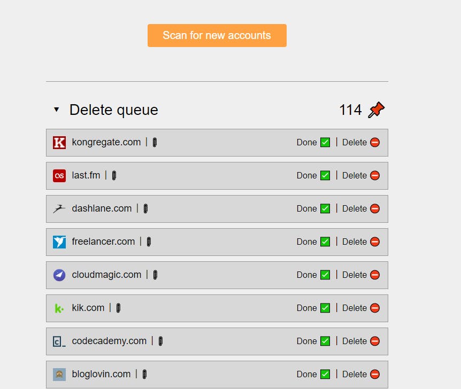461x389 pixels.
Task: Click the paperclip icon on last.fm row
Action: click(113, 175)
